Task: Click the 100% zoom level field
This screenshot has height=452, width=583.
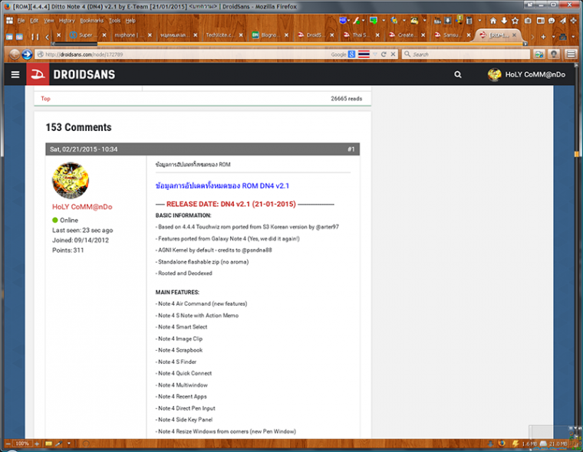Action: pos(22,444)
